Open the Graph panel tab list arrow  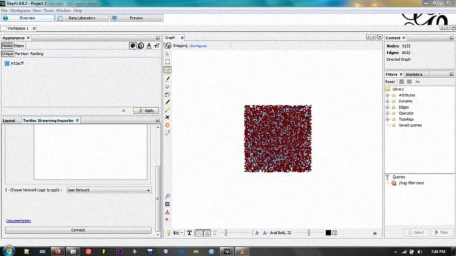(380, 37)
